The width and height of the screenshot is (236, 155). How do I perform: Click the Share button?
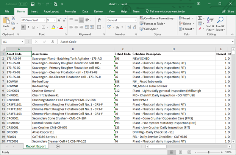tap(228, 11)
